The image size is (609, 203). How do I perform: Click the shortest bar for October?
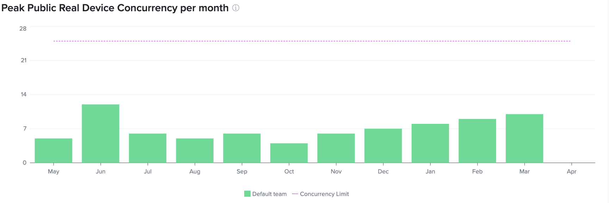pyautogui.click(x=289, y=153)
